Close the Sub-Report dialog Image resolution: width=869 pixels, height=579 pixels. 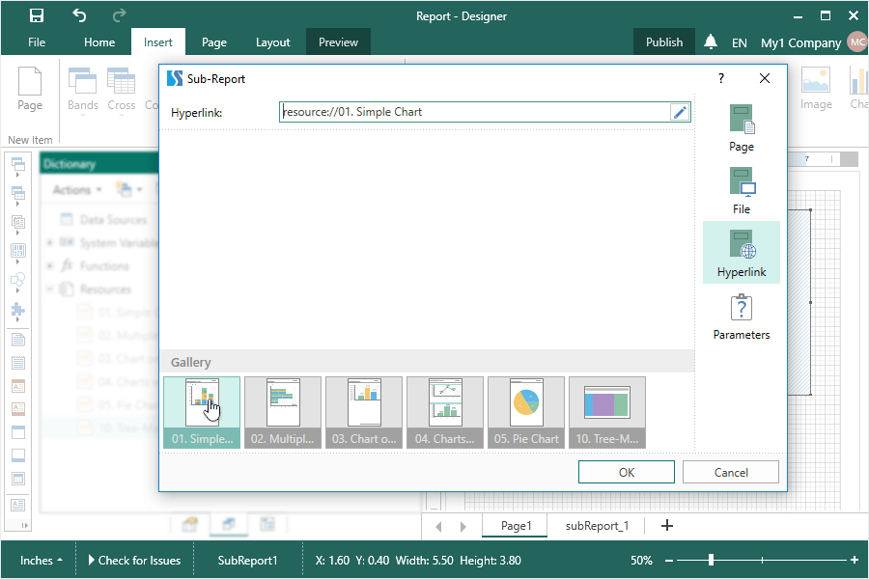click(765, 79)
